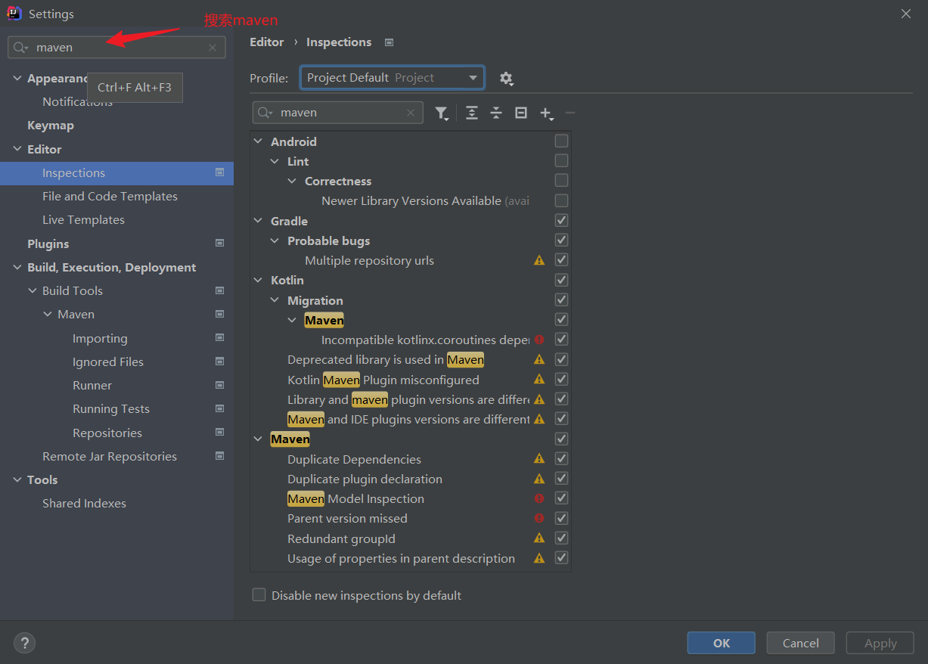
Task: Open the Maven Importing settings page
Action: pyautogui.click(x=100, y=339)
